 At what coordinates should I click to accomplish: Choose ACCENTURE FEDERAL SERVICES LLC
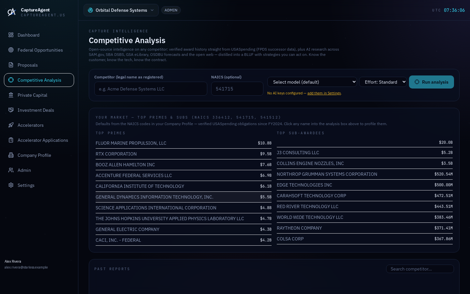pyautogui.click(x=183, y=175)
